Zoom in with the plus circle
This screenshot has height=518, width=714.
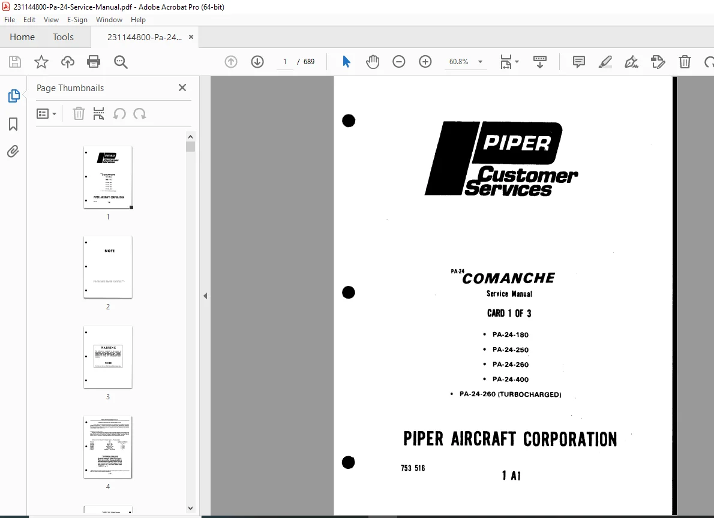pos(425,61)
